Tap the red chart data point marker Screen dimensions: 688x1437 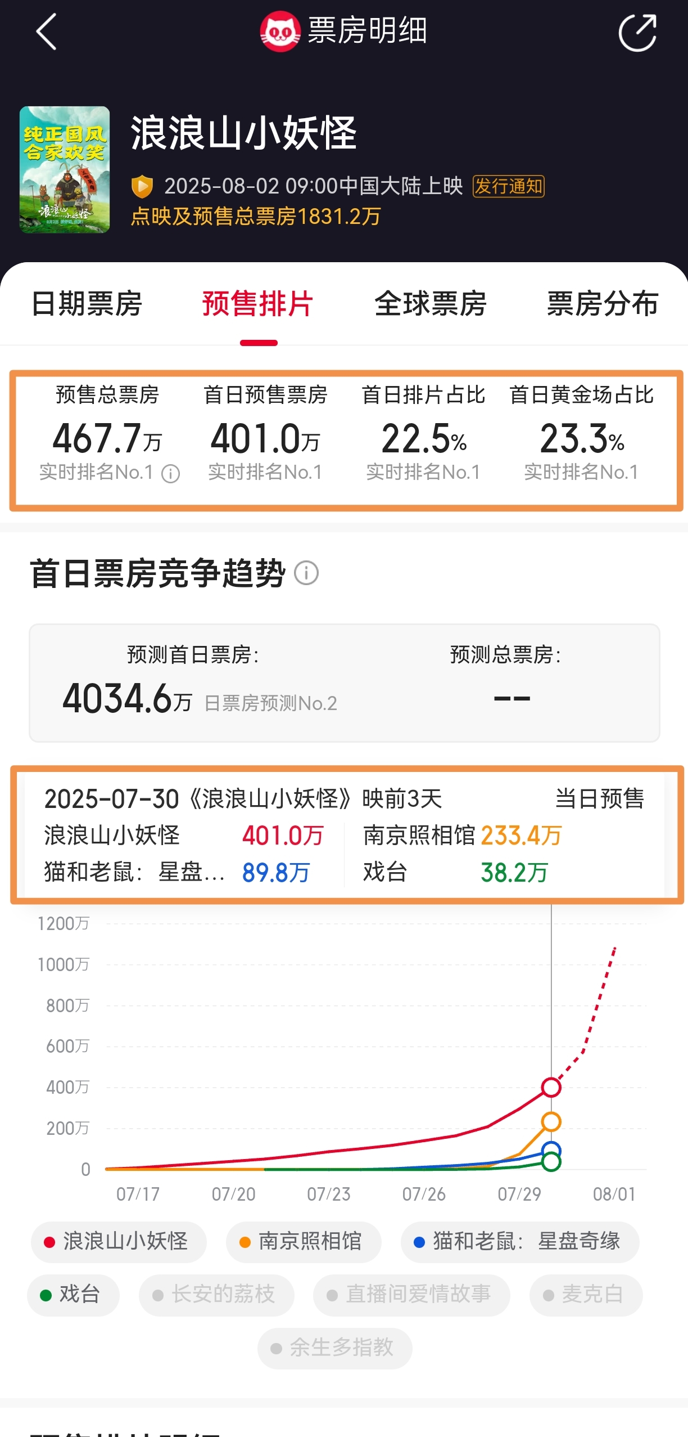[551, 1087]
